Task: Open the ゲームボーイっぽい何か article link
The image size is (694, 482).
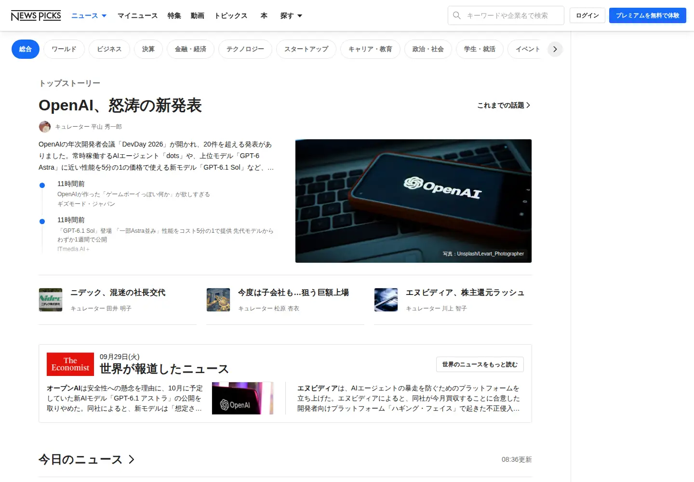Action: [133, 194]
